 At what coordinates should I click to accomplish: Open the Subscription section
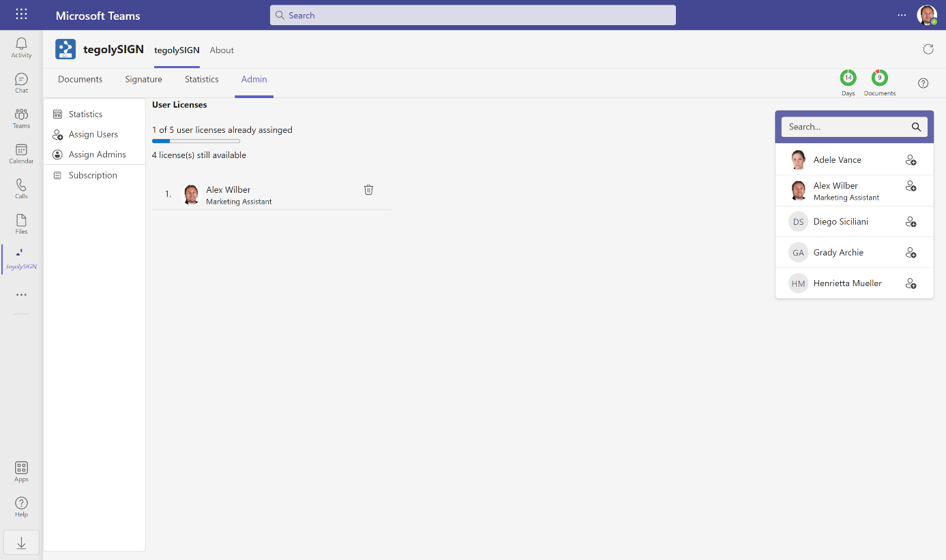(93, 176)
